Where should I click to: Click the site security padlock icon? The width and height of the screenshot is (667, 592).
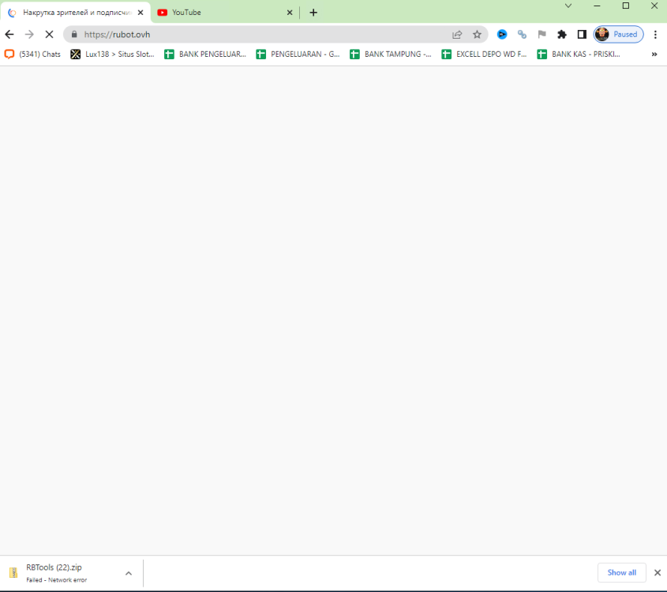point(73,35)
